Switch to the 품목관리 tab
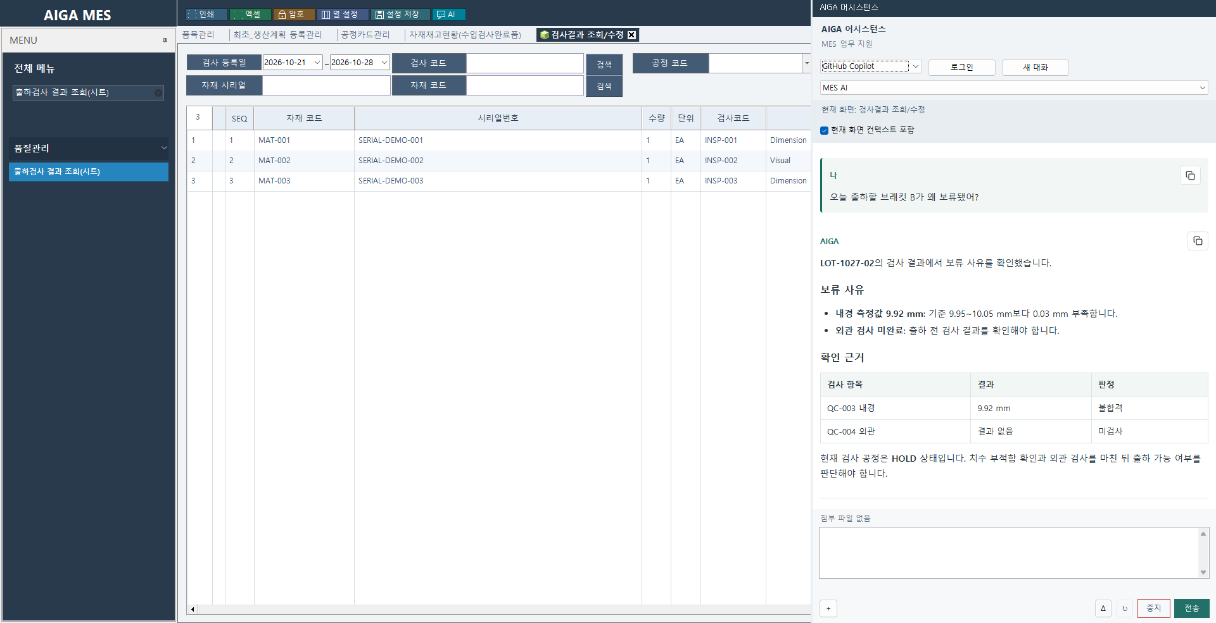1216x623 pixels. [x=198, y=35]
